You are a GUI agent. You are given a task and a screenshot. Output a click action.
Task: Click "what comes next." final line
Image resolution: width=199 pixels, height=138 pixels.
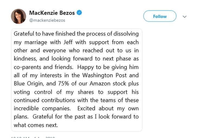[36, 125]
